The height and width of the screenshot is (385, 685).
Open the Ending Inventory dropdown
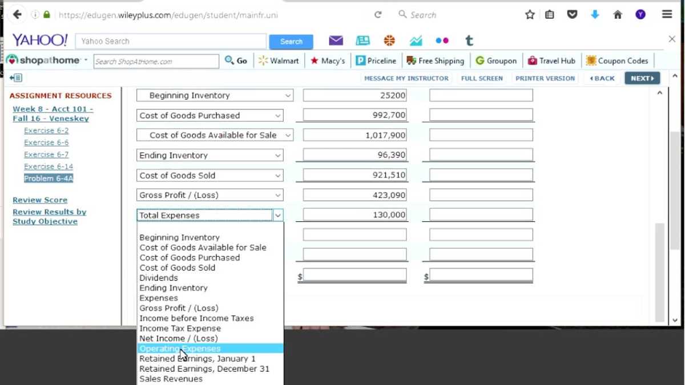pos(209,155)
